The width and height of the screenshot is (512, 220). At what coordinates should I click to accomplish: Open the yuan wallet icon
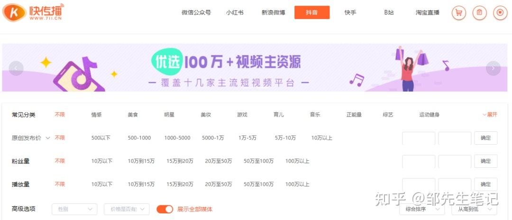(500, 13)
